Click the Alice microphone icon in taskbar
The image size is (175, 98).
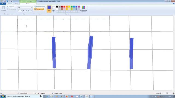point(41,96)
